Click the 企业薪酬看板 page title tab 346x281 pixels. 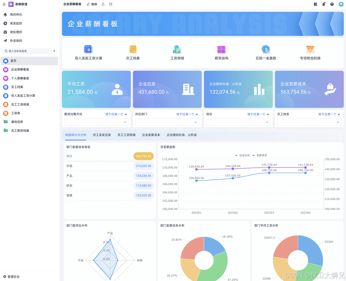(x=72, y=4)
